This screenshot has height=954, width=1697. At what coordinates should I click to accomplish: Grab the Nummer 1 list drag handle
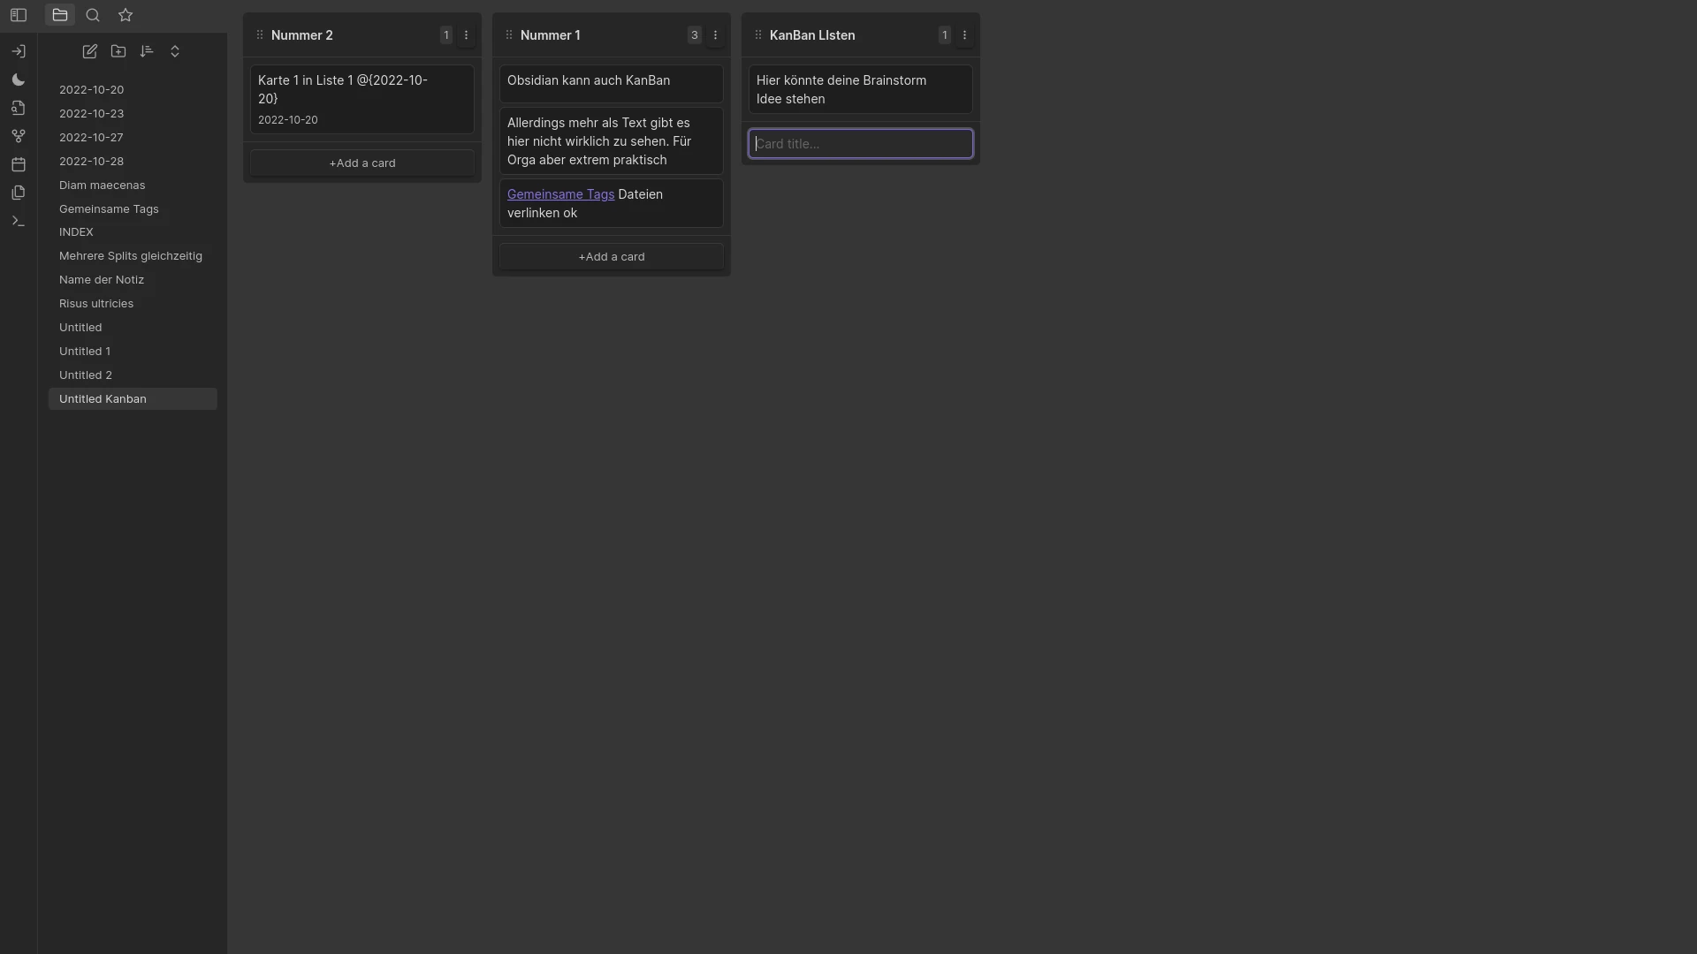pyautogui.click(x=509, y=35)
